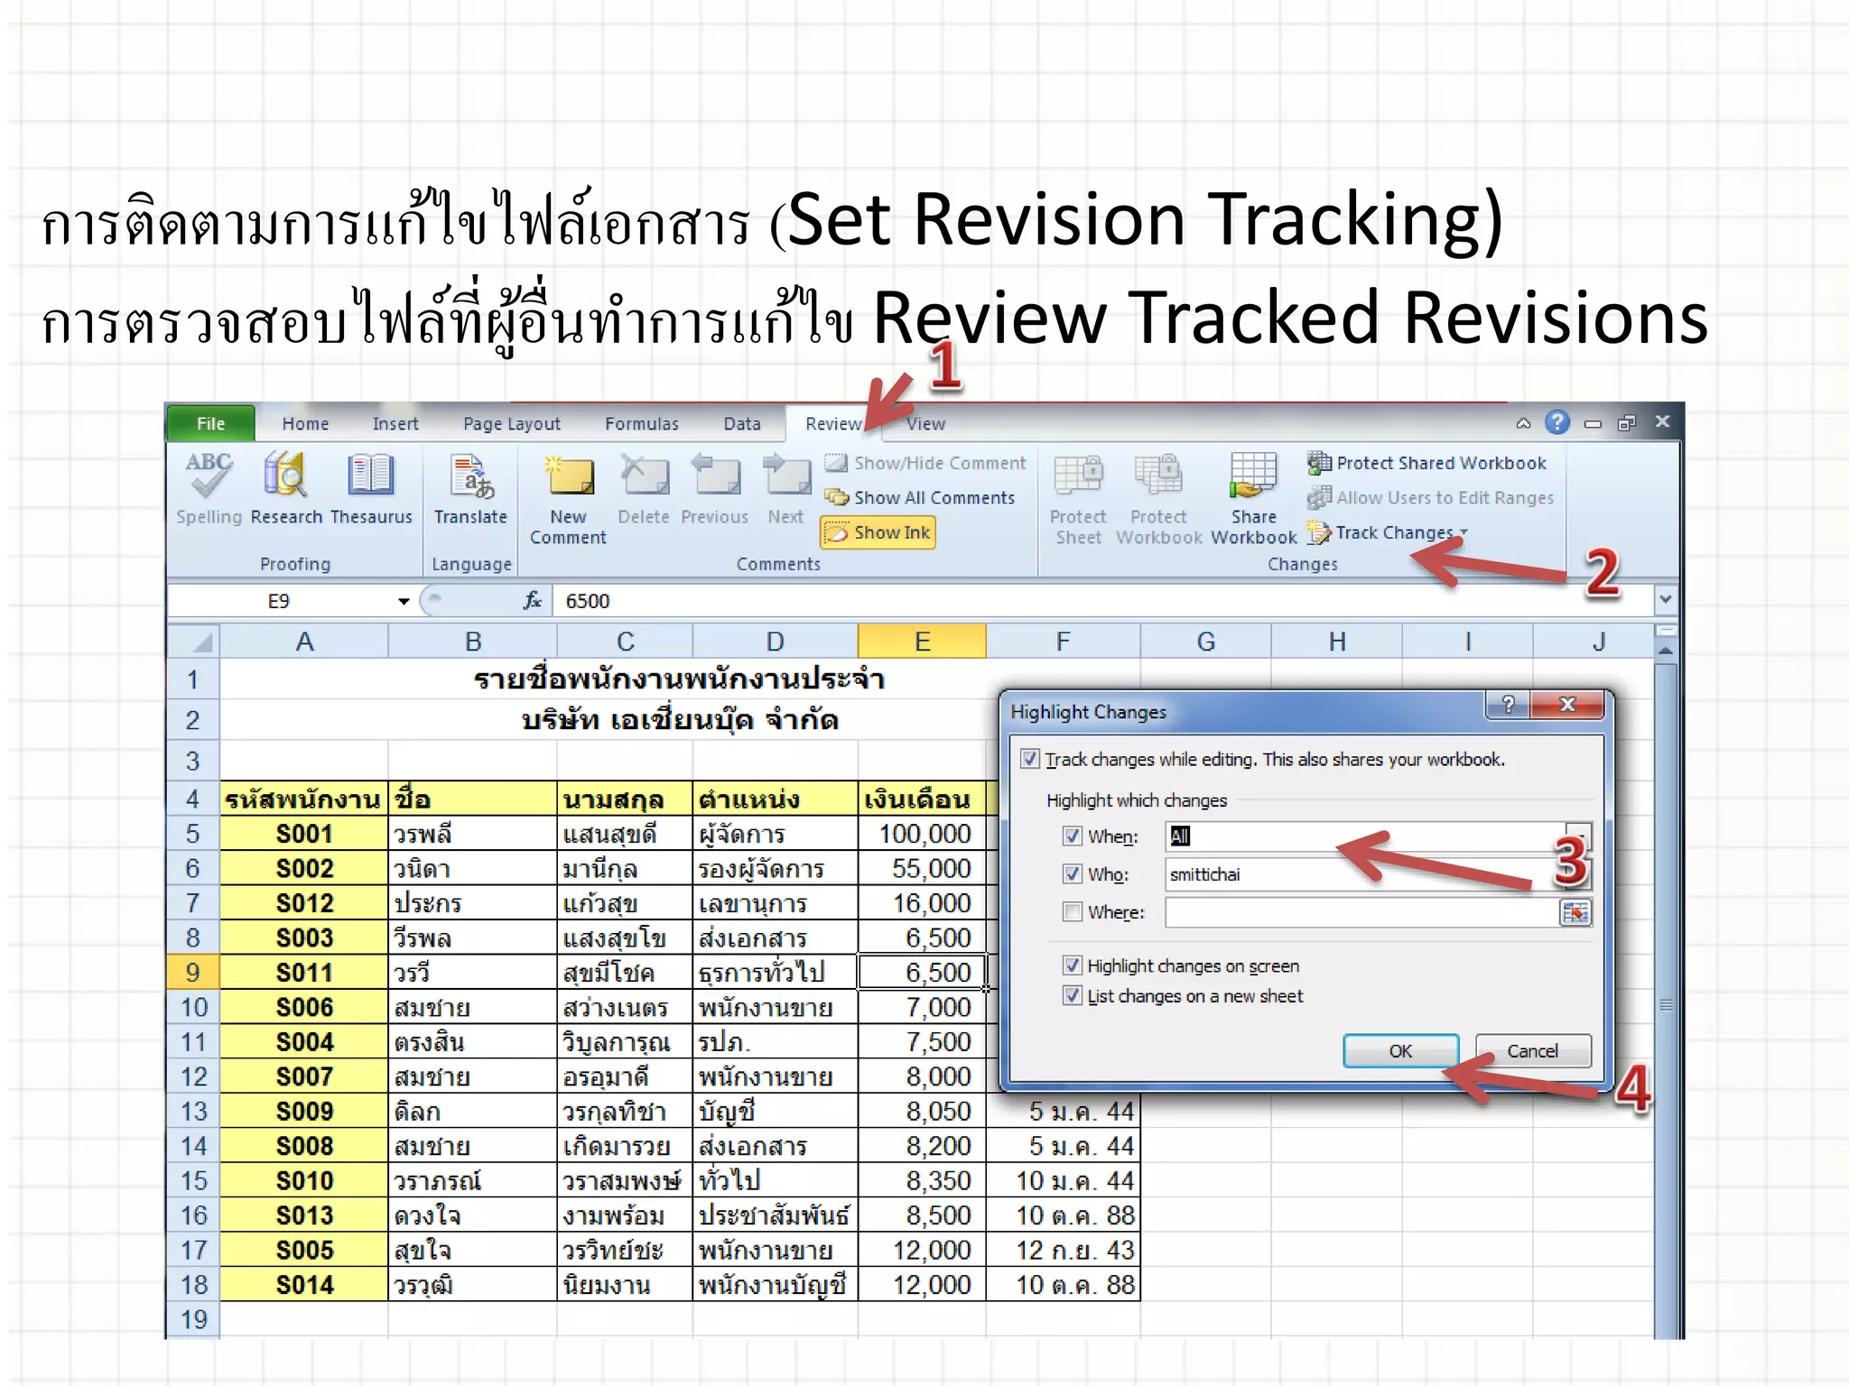Screen dimensions: 1849x1386
Task: Minimize the ribbon with caret icon
Action: click(1523, 423)
